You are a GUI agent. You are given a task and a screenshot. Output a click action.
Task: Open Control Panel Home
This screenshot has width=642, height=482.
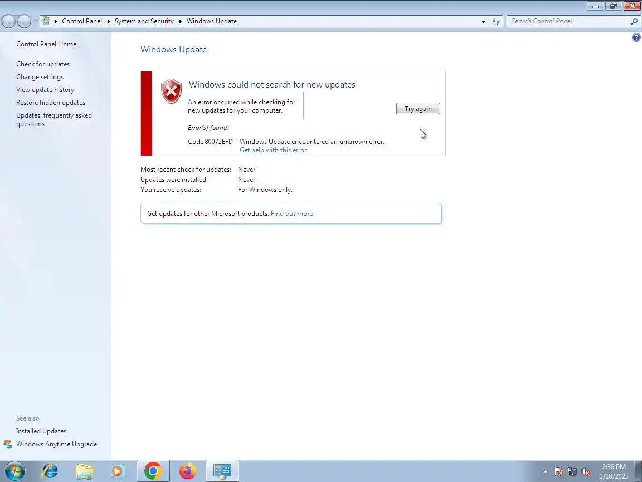(x=46, y=44)
